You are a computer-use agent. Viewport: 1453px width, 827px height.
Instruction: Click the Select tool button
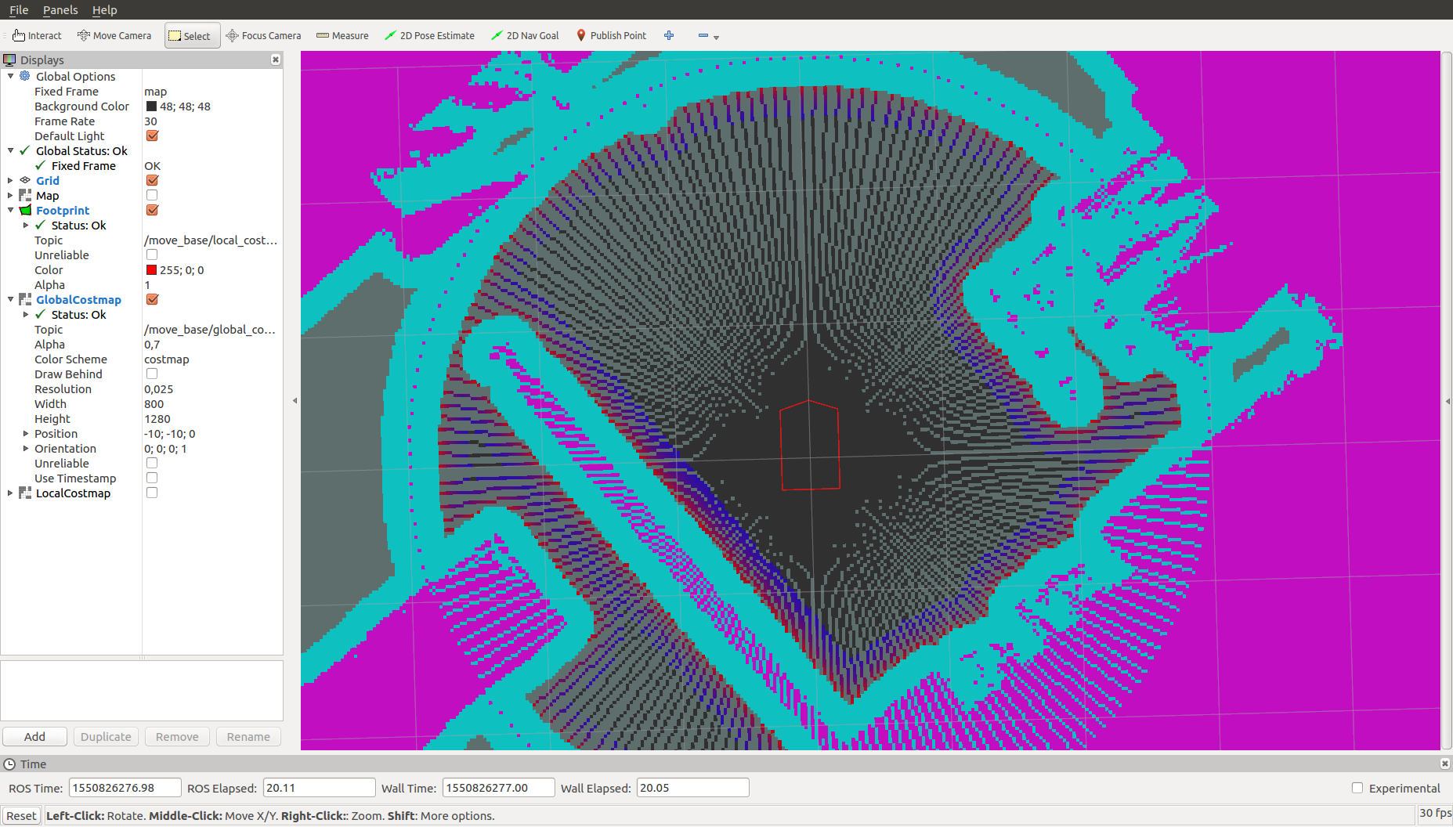tap(192, 35)
